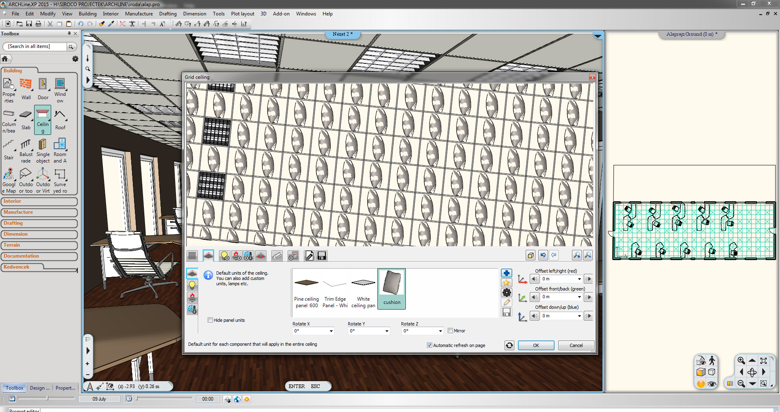Select the Door tool
780x412 pixels.
[x=43, y=89]
